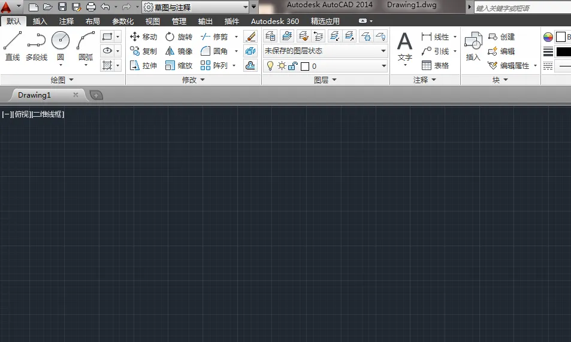Viewport: 571px width, 342px height.
Task: Click the 表格 table button
Action: point(435,65)
